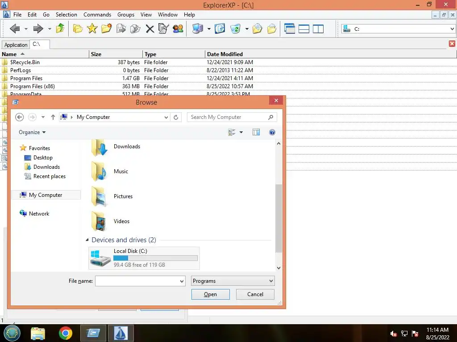Image resolution: width=457 pixels, height=342 pixels.
Task: Open the Window menu
Action: [x=168, y=15]
